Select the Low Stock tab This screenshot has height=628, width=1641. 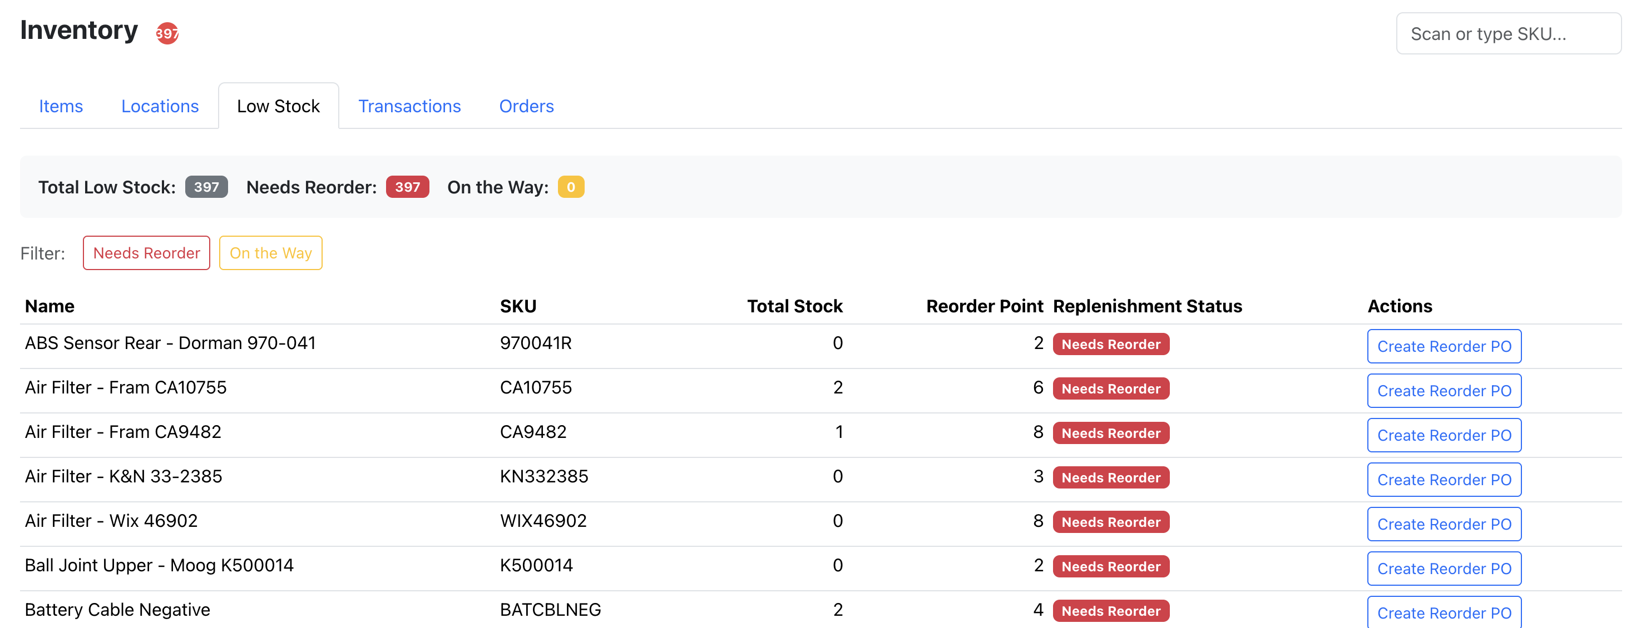pyautogui.click(x=278, y=106)
